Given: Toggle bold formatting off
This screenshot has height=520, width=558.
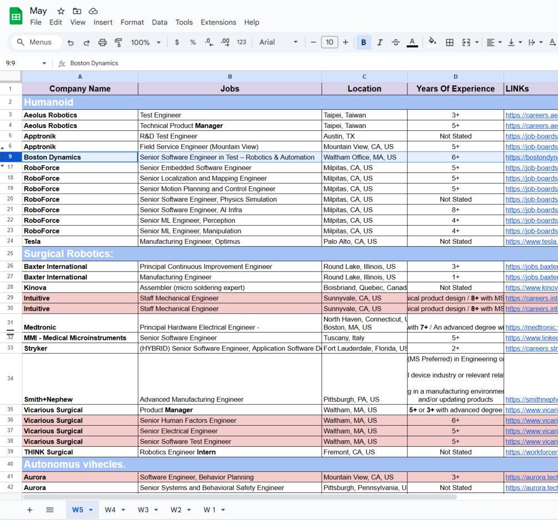Looking at the screenshot, I should (x=363, y=42).
